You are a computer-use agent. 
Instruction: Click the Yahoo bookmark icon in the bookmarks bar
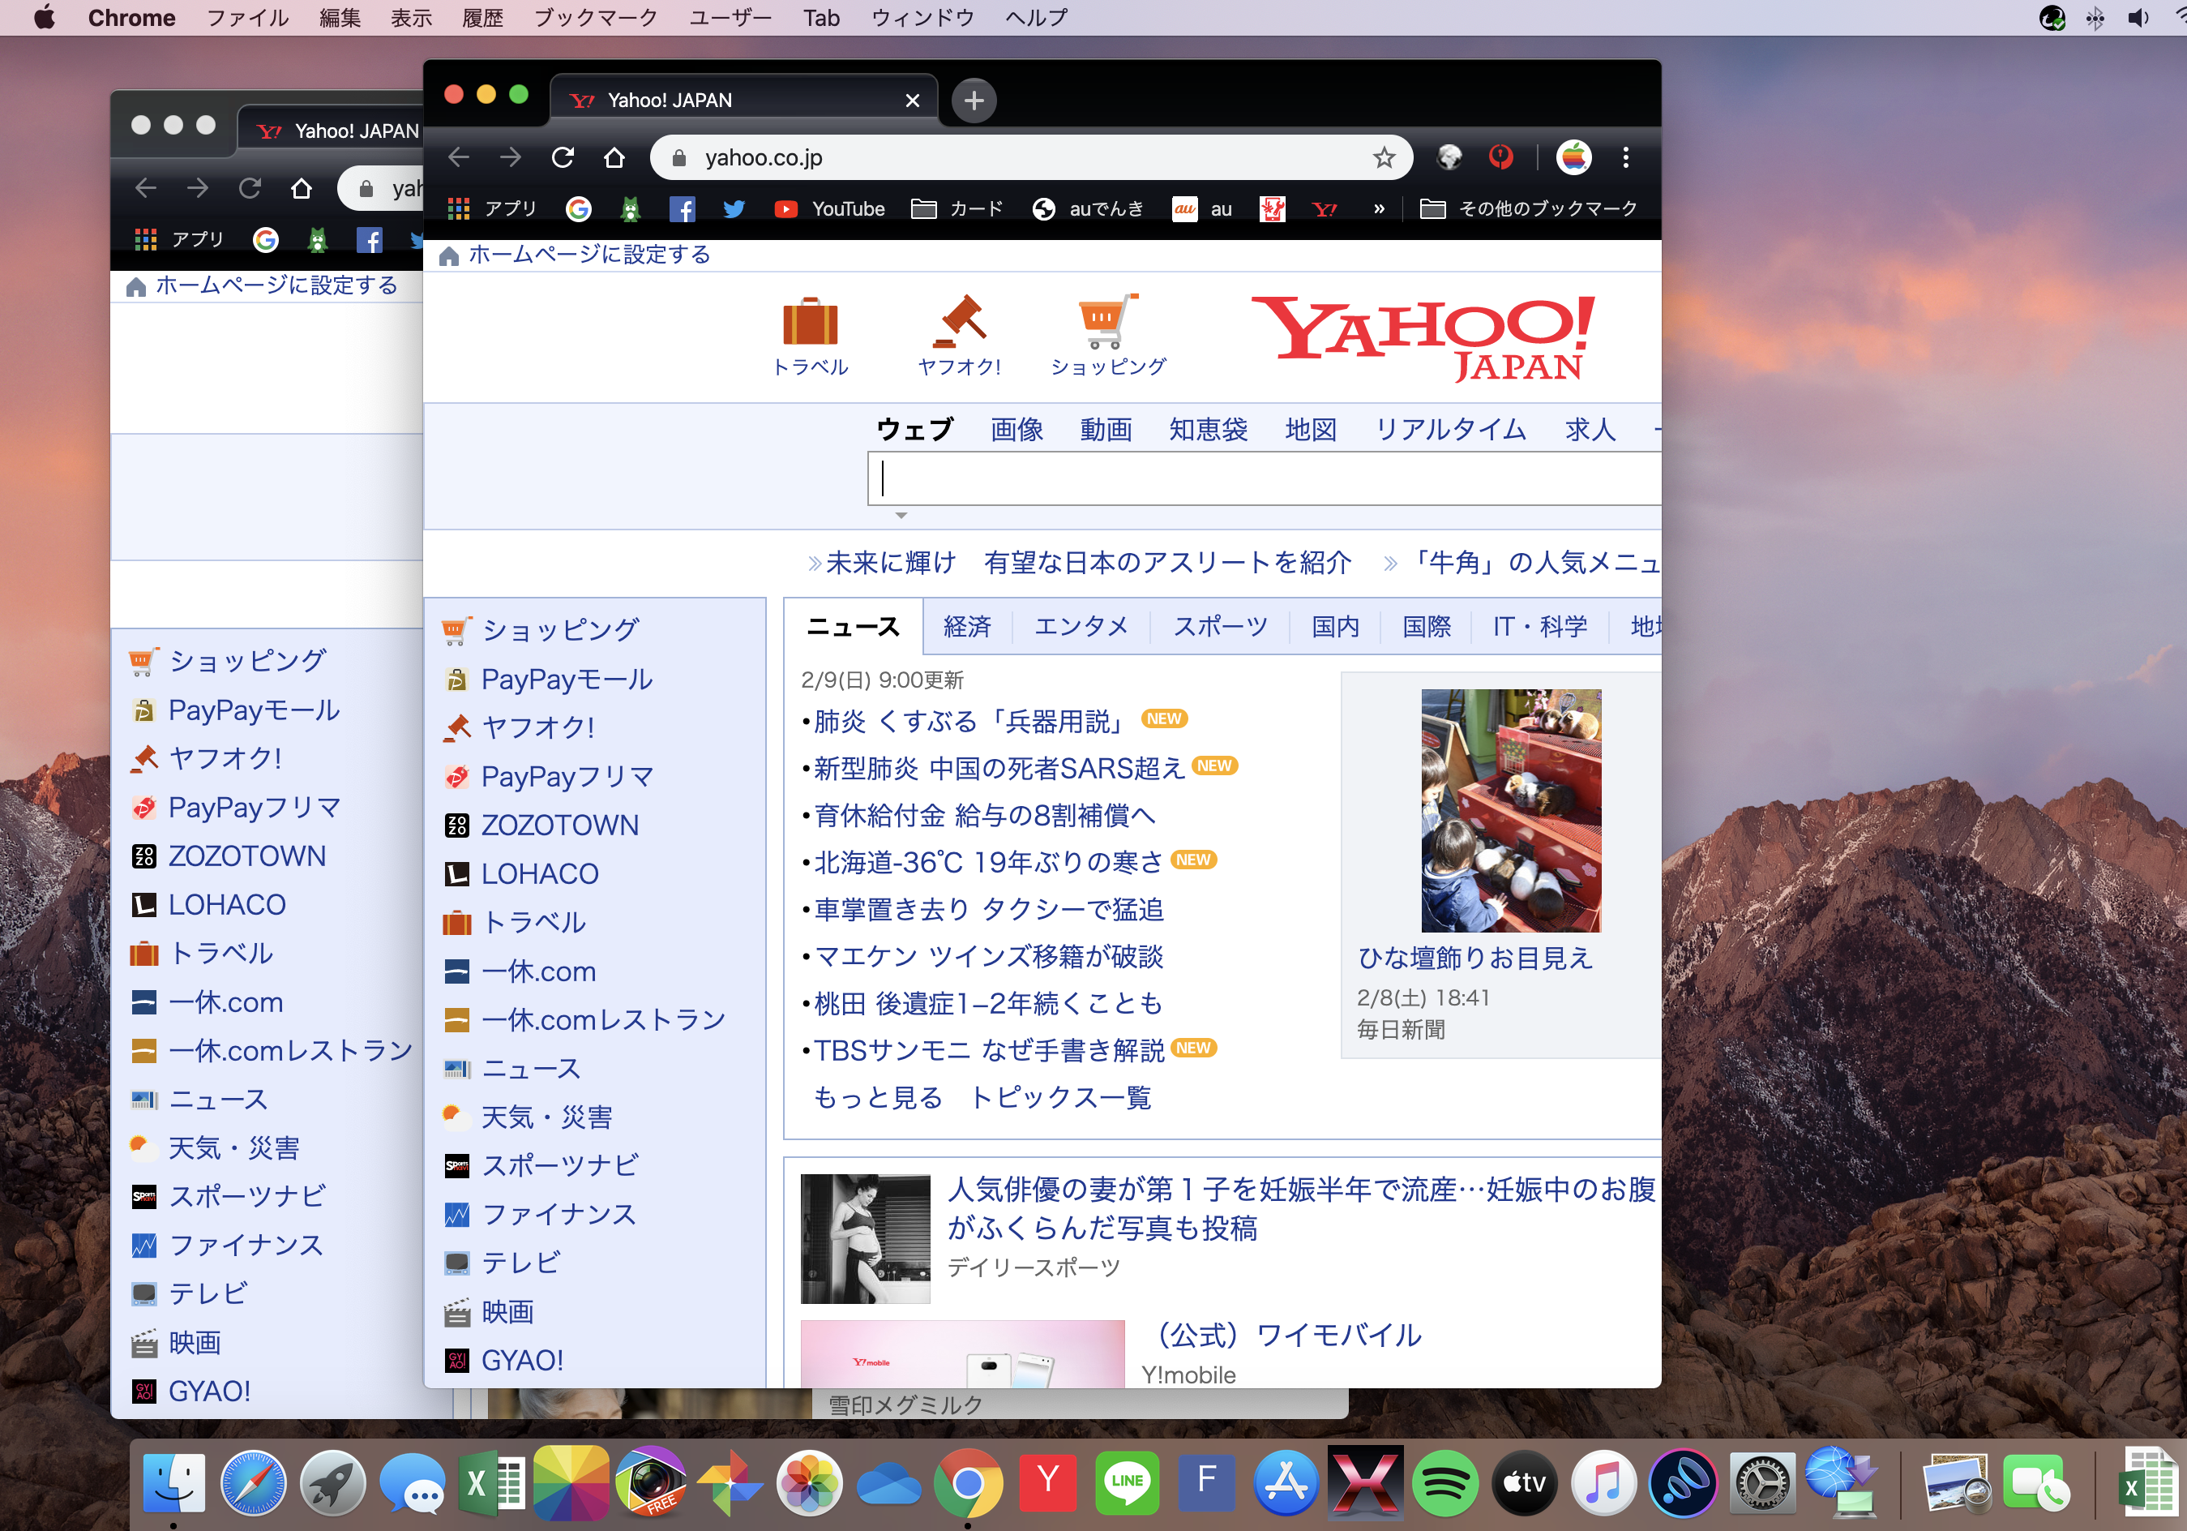(1324, 208)
